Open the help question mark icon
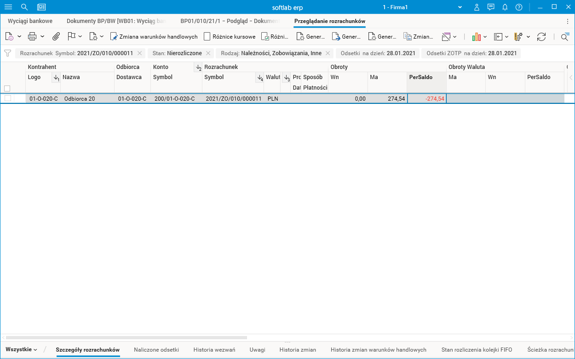This screenshot has height=359, width=575. [519, 7]
